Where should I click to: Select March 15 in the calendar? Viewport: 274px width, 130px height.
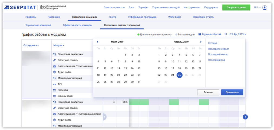pyautogui.click(x=126, y=68)
